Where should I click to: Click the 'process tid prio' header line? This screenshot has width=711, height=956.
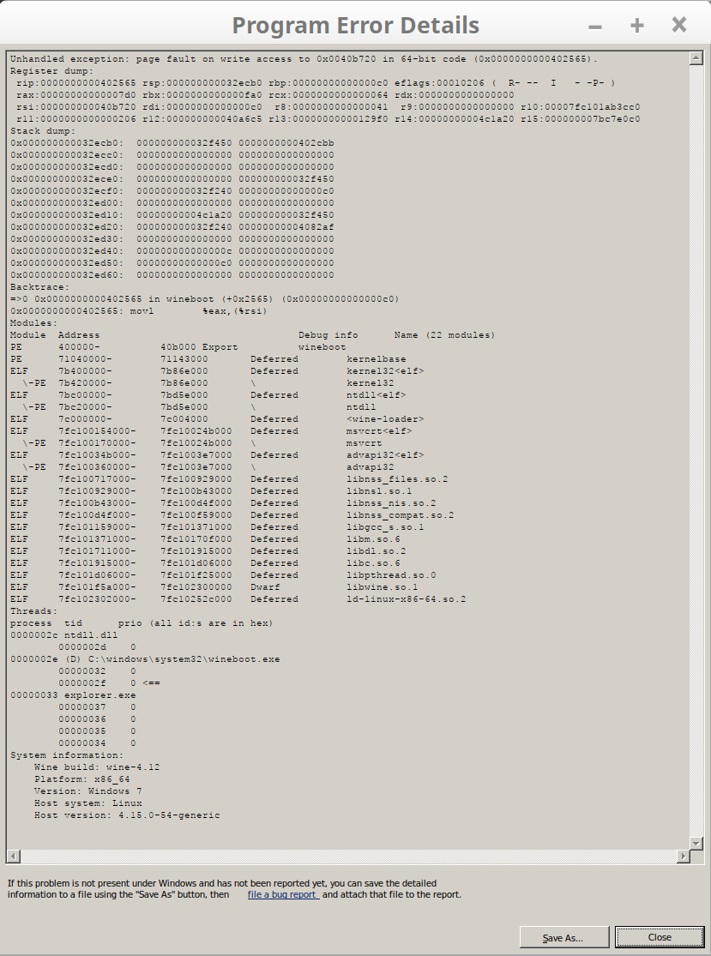pos(142,623)
